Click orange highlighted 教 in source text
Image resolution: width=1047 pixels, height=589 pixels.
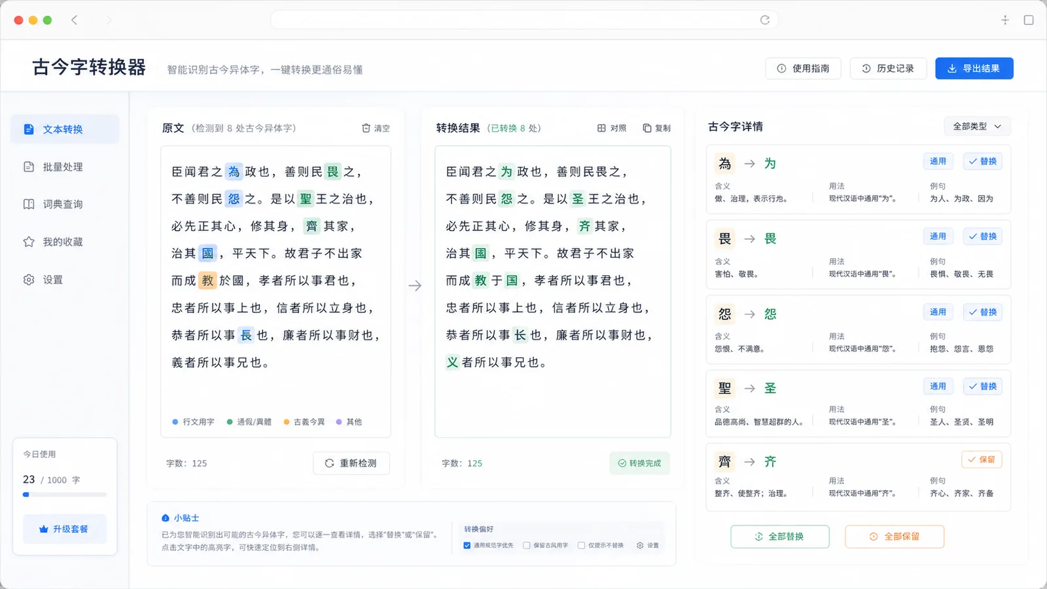pos(207,280)
